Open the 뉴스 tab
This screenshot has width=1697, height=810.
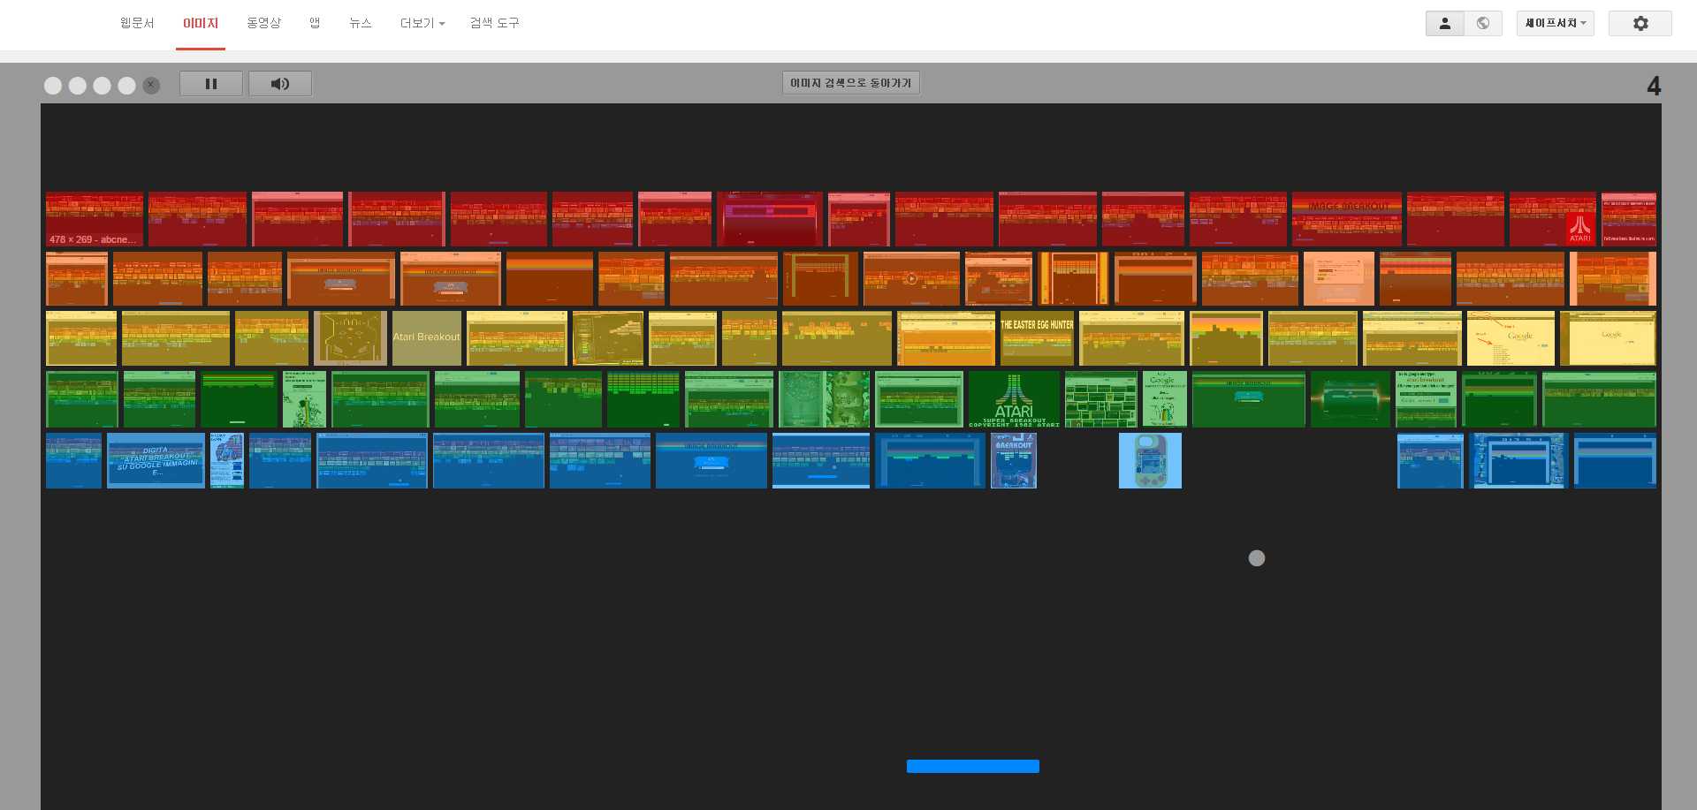361,23
